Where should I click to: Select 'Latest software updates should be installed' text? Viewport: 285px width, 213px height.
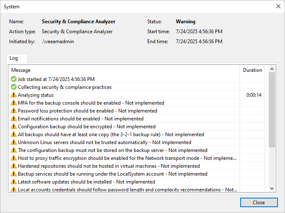86,182
